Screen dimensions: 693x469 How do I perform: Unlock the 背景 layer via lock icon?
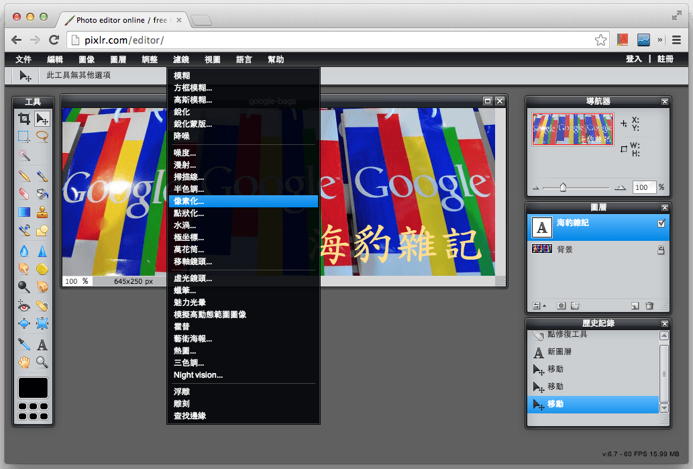tap(661, 250)
